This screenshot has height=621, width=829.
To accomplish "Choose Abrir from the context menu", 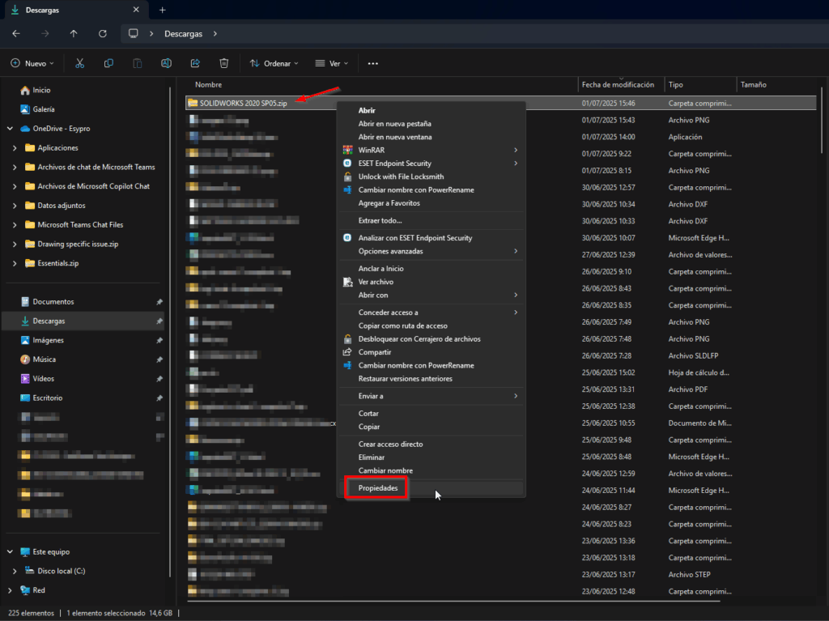I will pyautogui.click(x=432, y=111).
